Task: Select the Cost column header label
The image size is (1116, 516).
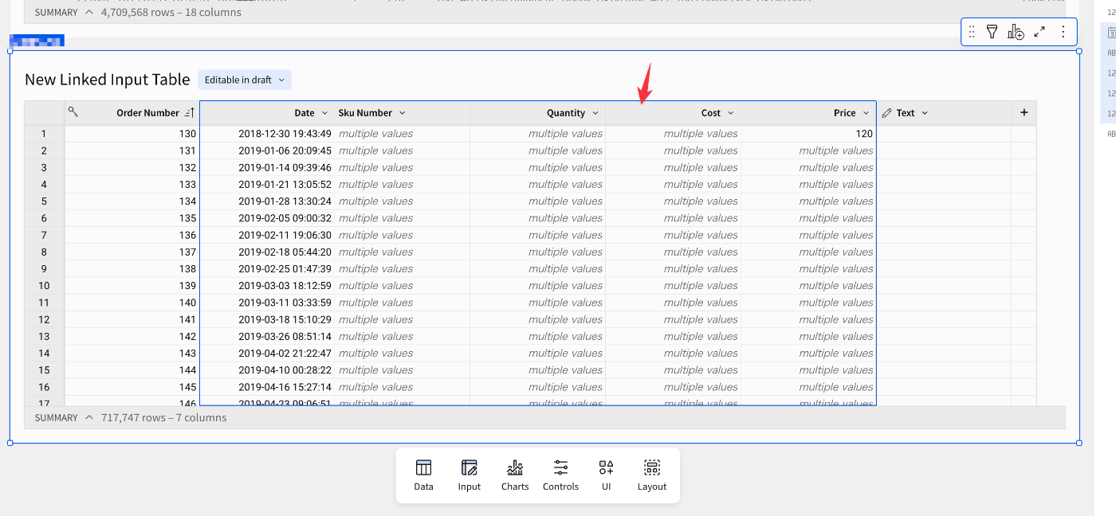Action: pos(711,113)
